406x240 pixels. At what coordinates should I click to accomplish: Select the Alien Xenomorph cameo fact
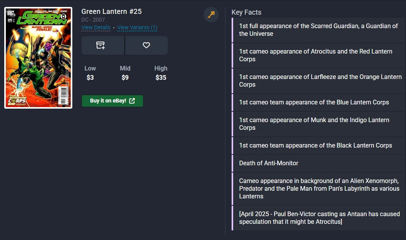[319, 189]
